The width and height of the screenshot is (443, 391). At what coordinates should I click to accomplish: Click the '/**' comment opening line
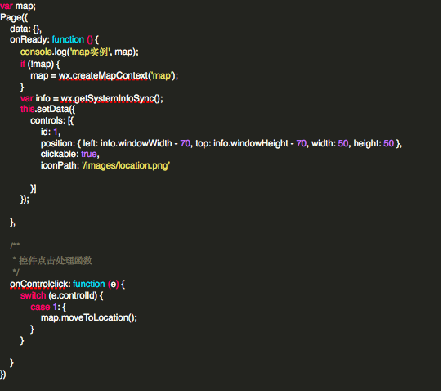(15, 245)
